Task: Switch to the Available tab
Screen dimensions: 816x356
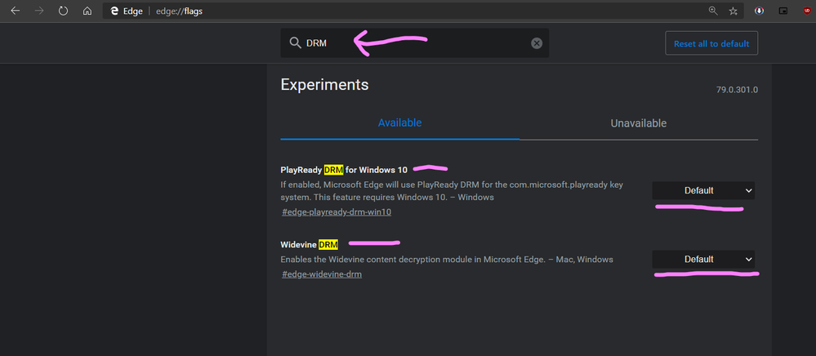Action: (x=399, y=123)
